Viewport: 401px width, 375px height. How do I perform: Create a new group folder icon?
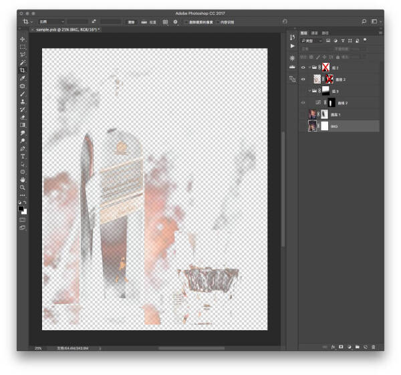[358, 347]
